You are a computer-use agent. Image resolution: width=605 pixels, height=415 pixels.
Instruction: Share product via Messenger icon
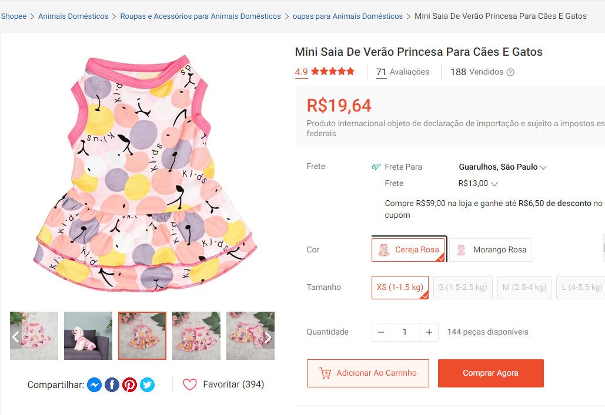click(x=94, y=385)
